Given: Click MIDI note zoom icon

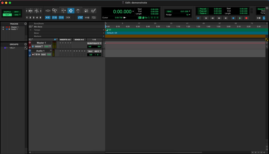Looking at the screenshot, I should coord(36,11).
